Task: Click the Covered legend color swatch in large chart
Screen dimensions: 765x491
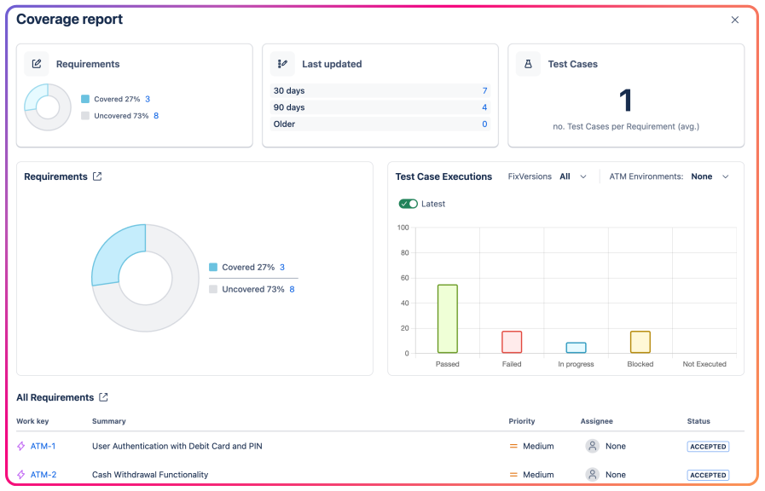Action: (x=213, y=267)
